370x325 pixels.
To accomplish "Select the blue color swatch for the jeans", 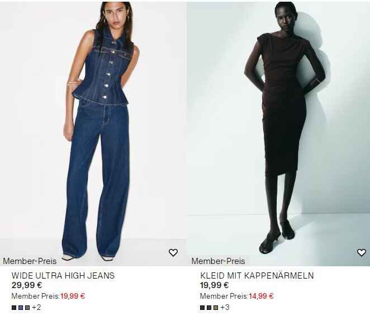I will tap(21, 308).
